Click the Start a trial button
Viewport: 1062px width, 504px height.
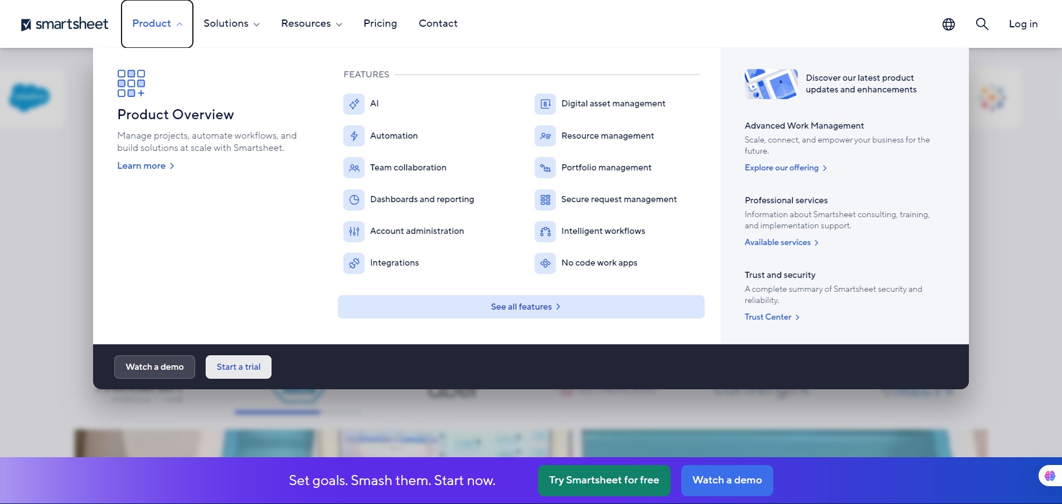pyautogui.click(x=239, y=367)
